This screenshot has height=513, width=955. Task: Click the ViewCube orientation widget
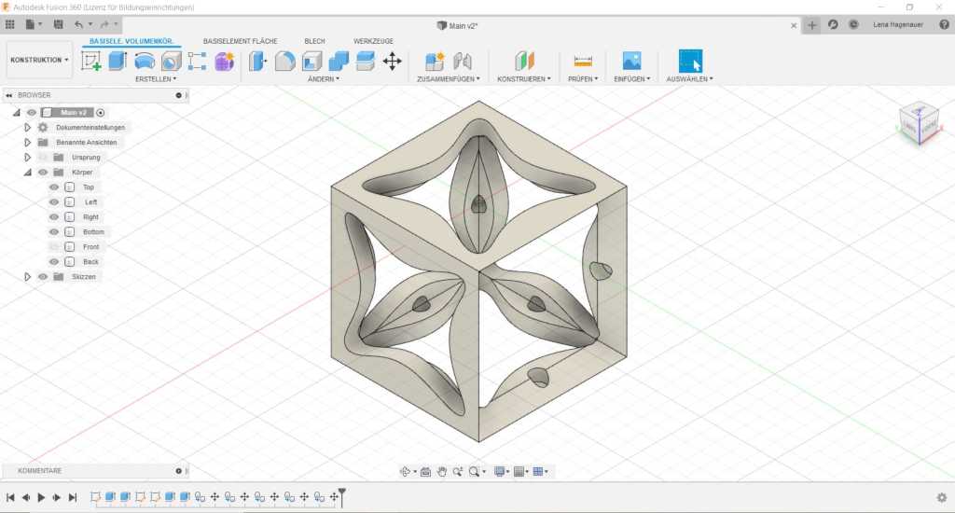click(x=920, y=124)
